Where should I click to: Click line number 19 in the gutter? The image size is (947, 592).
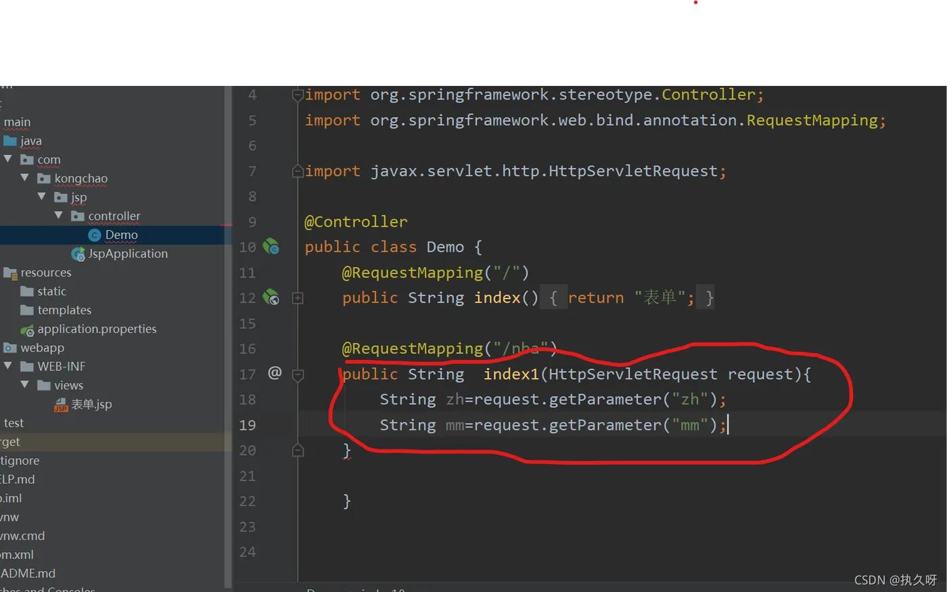coord(248,425)
